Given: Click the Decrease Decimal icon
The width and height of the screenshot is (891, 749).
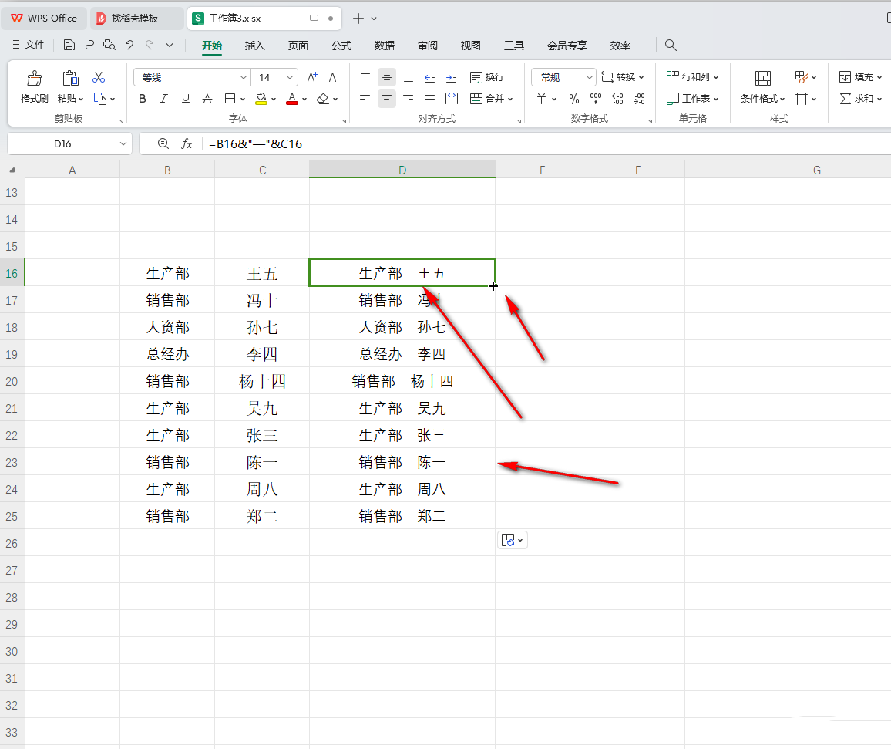Looking at the screenshot, I should tap(639, 99).
